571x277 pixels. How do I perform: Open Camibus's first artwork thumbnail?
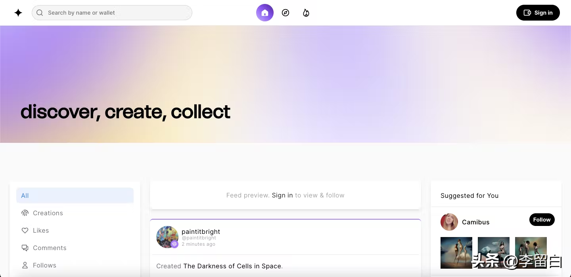pyautogui.click(x=456, y=252)
